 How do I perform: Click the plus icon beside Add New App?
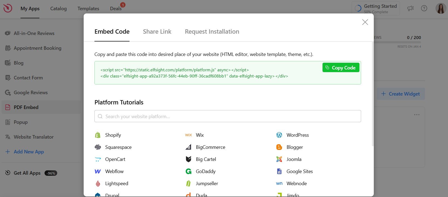(8, 152)
